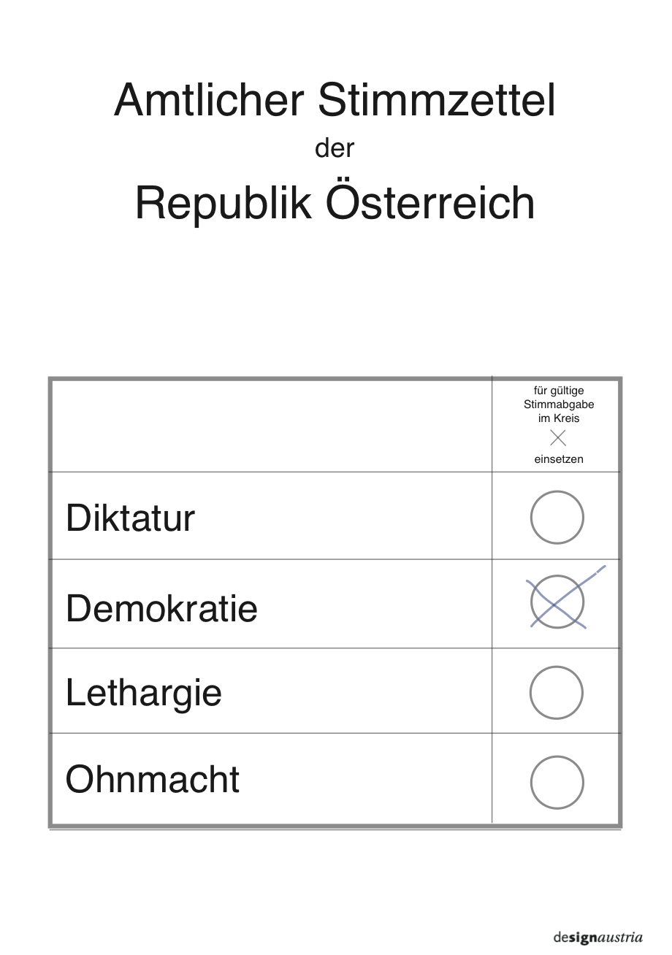Select the small word der below the title

point(335,149)
